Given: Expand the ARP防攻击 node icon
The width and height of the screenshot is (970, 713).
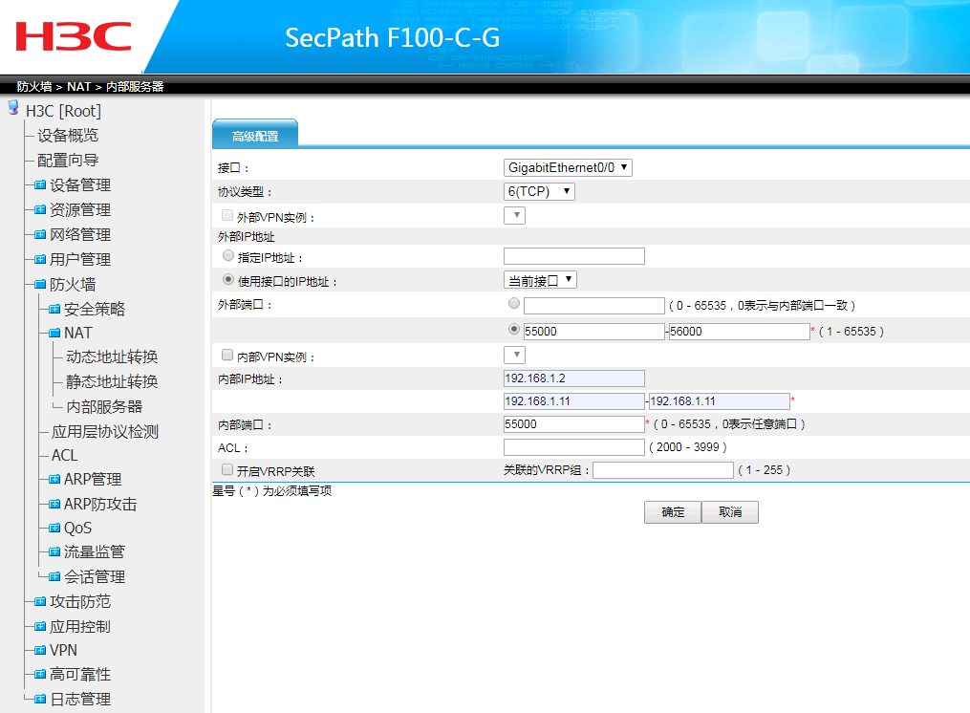Looking at the screenshot, I should pos(54,504).
